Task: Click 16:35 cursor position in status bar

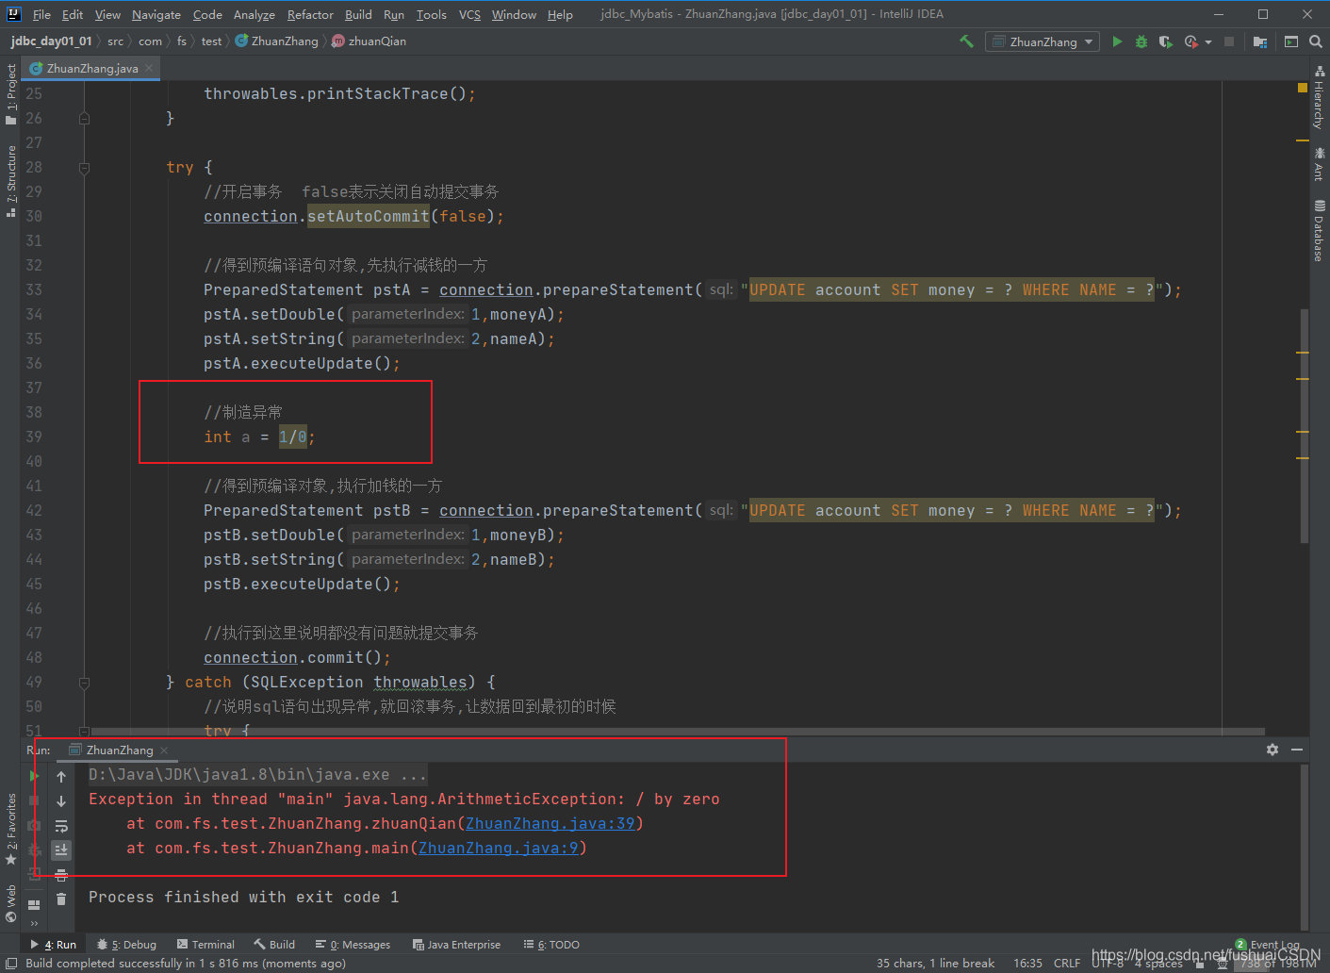Action: click(x=1027, y=964)
